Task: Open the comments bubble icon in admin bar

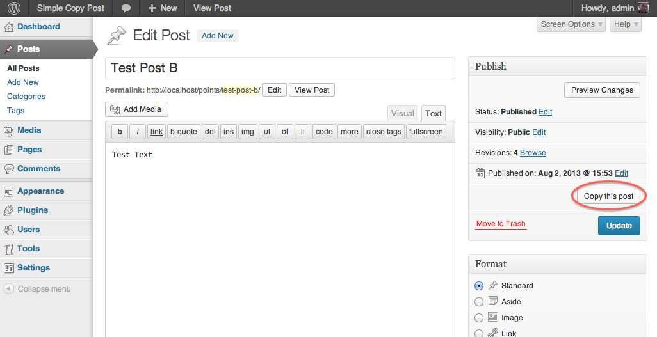Action: click(x=126, y=8)
